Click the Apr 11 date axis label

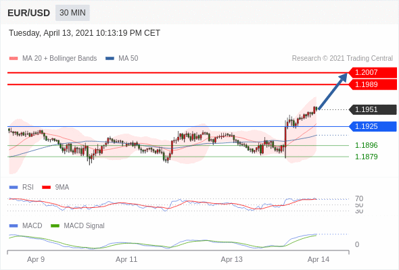pos(126,260)
